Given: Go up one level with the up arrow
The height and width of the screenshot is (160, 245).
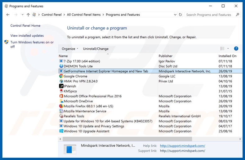Looking at the screenshot, I should coord(28,15).
